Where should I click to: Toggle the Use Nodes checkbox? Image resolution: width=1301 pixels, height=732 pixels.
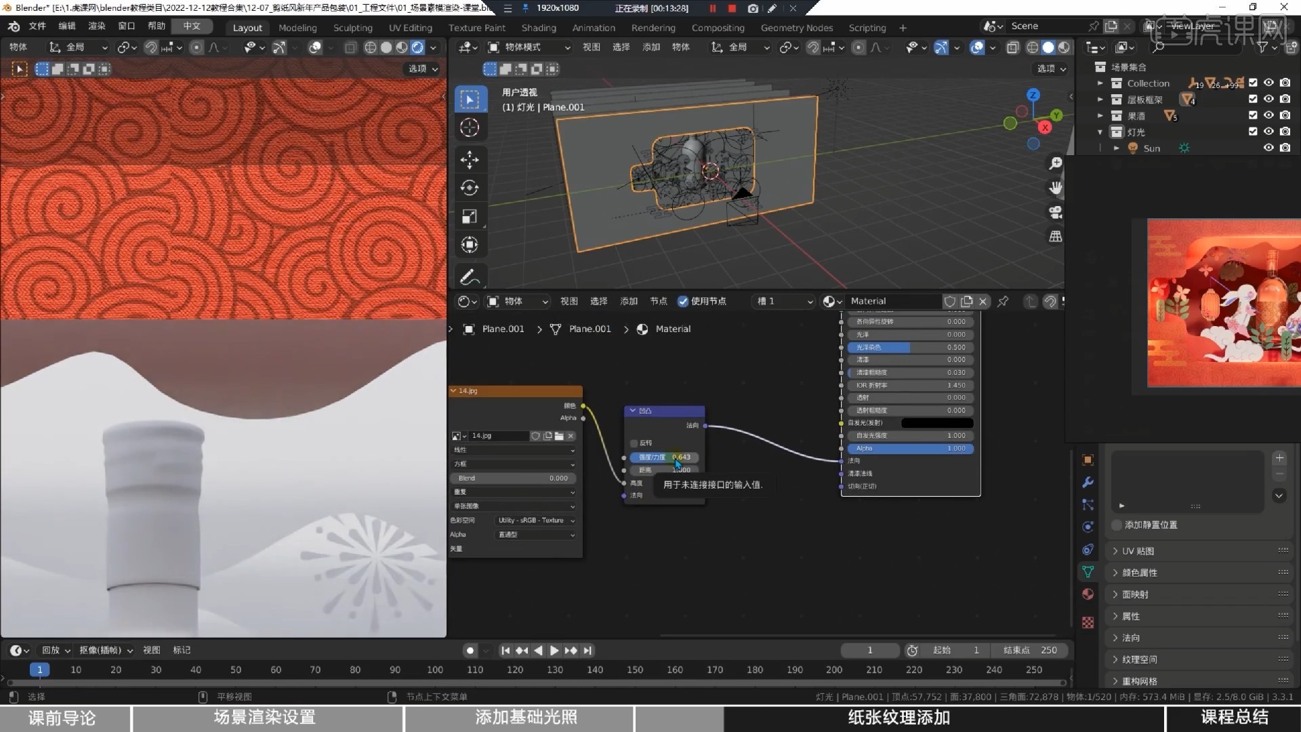point(683,301)
